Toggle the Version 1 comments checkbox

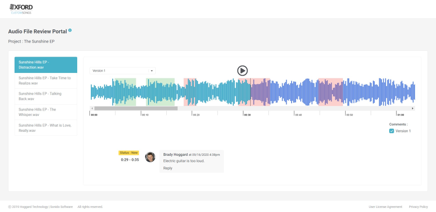(x=391, y=131)
